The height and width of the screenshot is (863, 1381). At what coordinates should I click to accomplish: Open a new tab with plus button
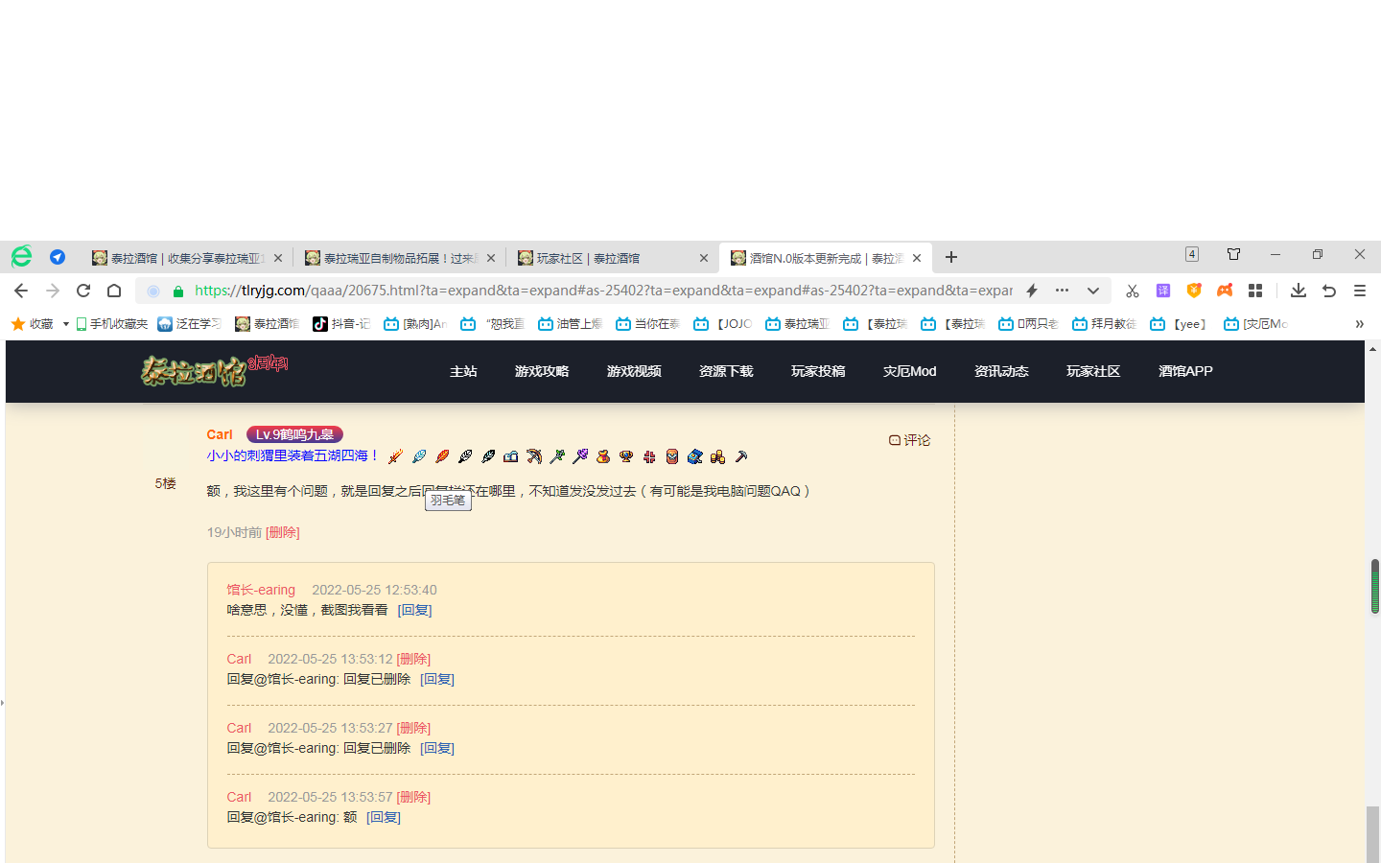coord(950,257)
